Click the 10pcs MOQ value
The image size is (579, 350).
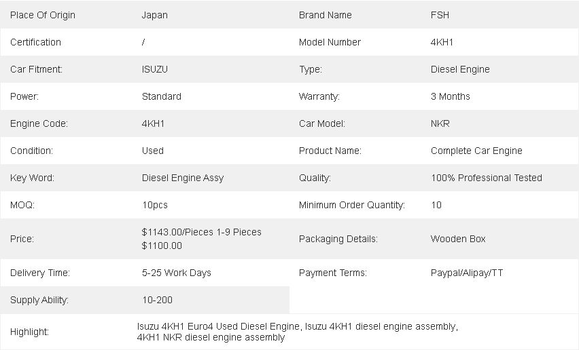pyautogui.click(x=155, y=206)
